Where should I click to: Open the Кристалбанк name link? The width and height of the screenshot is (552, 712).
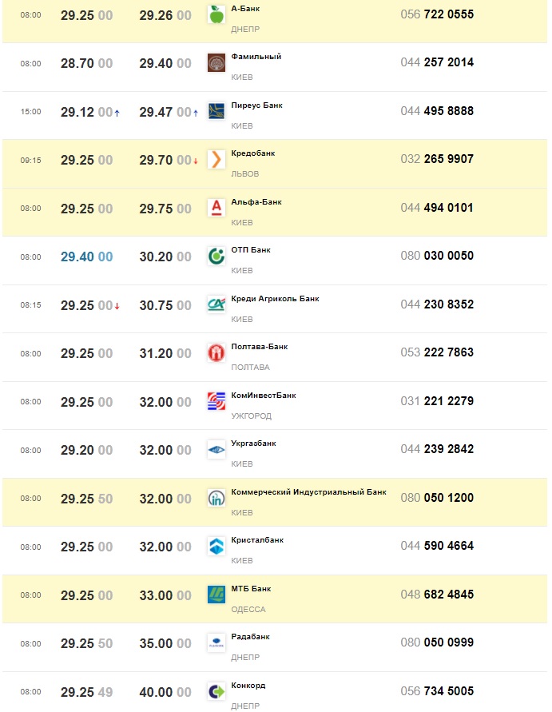pos(257,540)
